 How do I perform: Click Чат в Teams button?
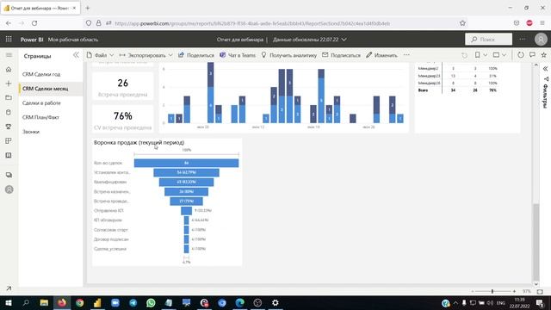pos(238,55)
